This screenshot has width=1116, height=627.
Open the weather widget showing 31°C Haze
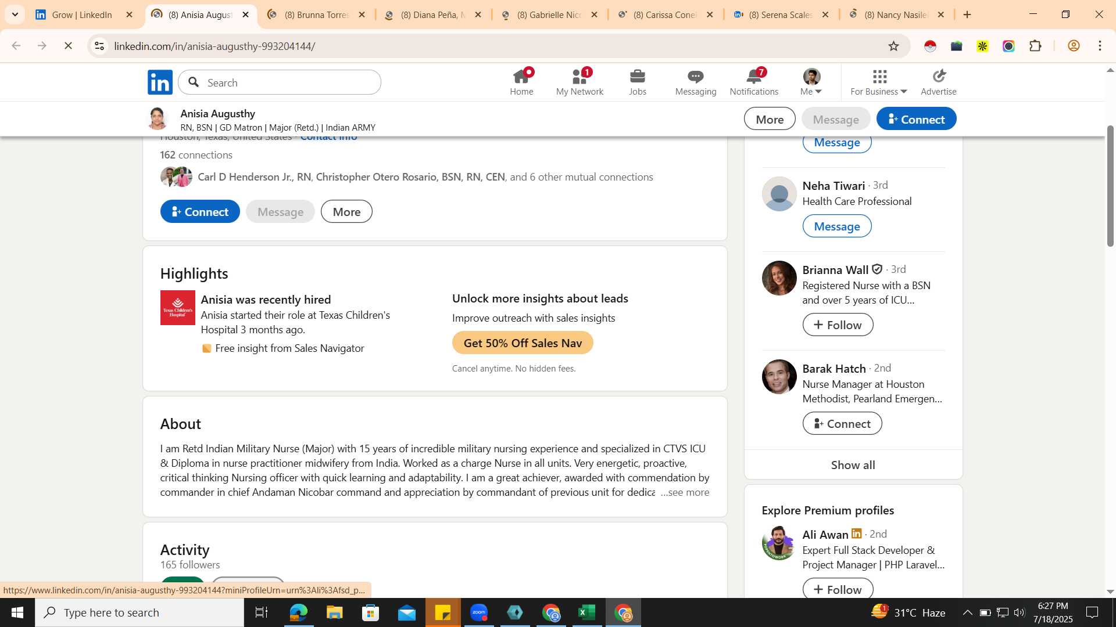[x=908, y=612]
